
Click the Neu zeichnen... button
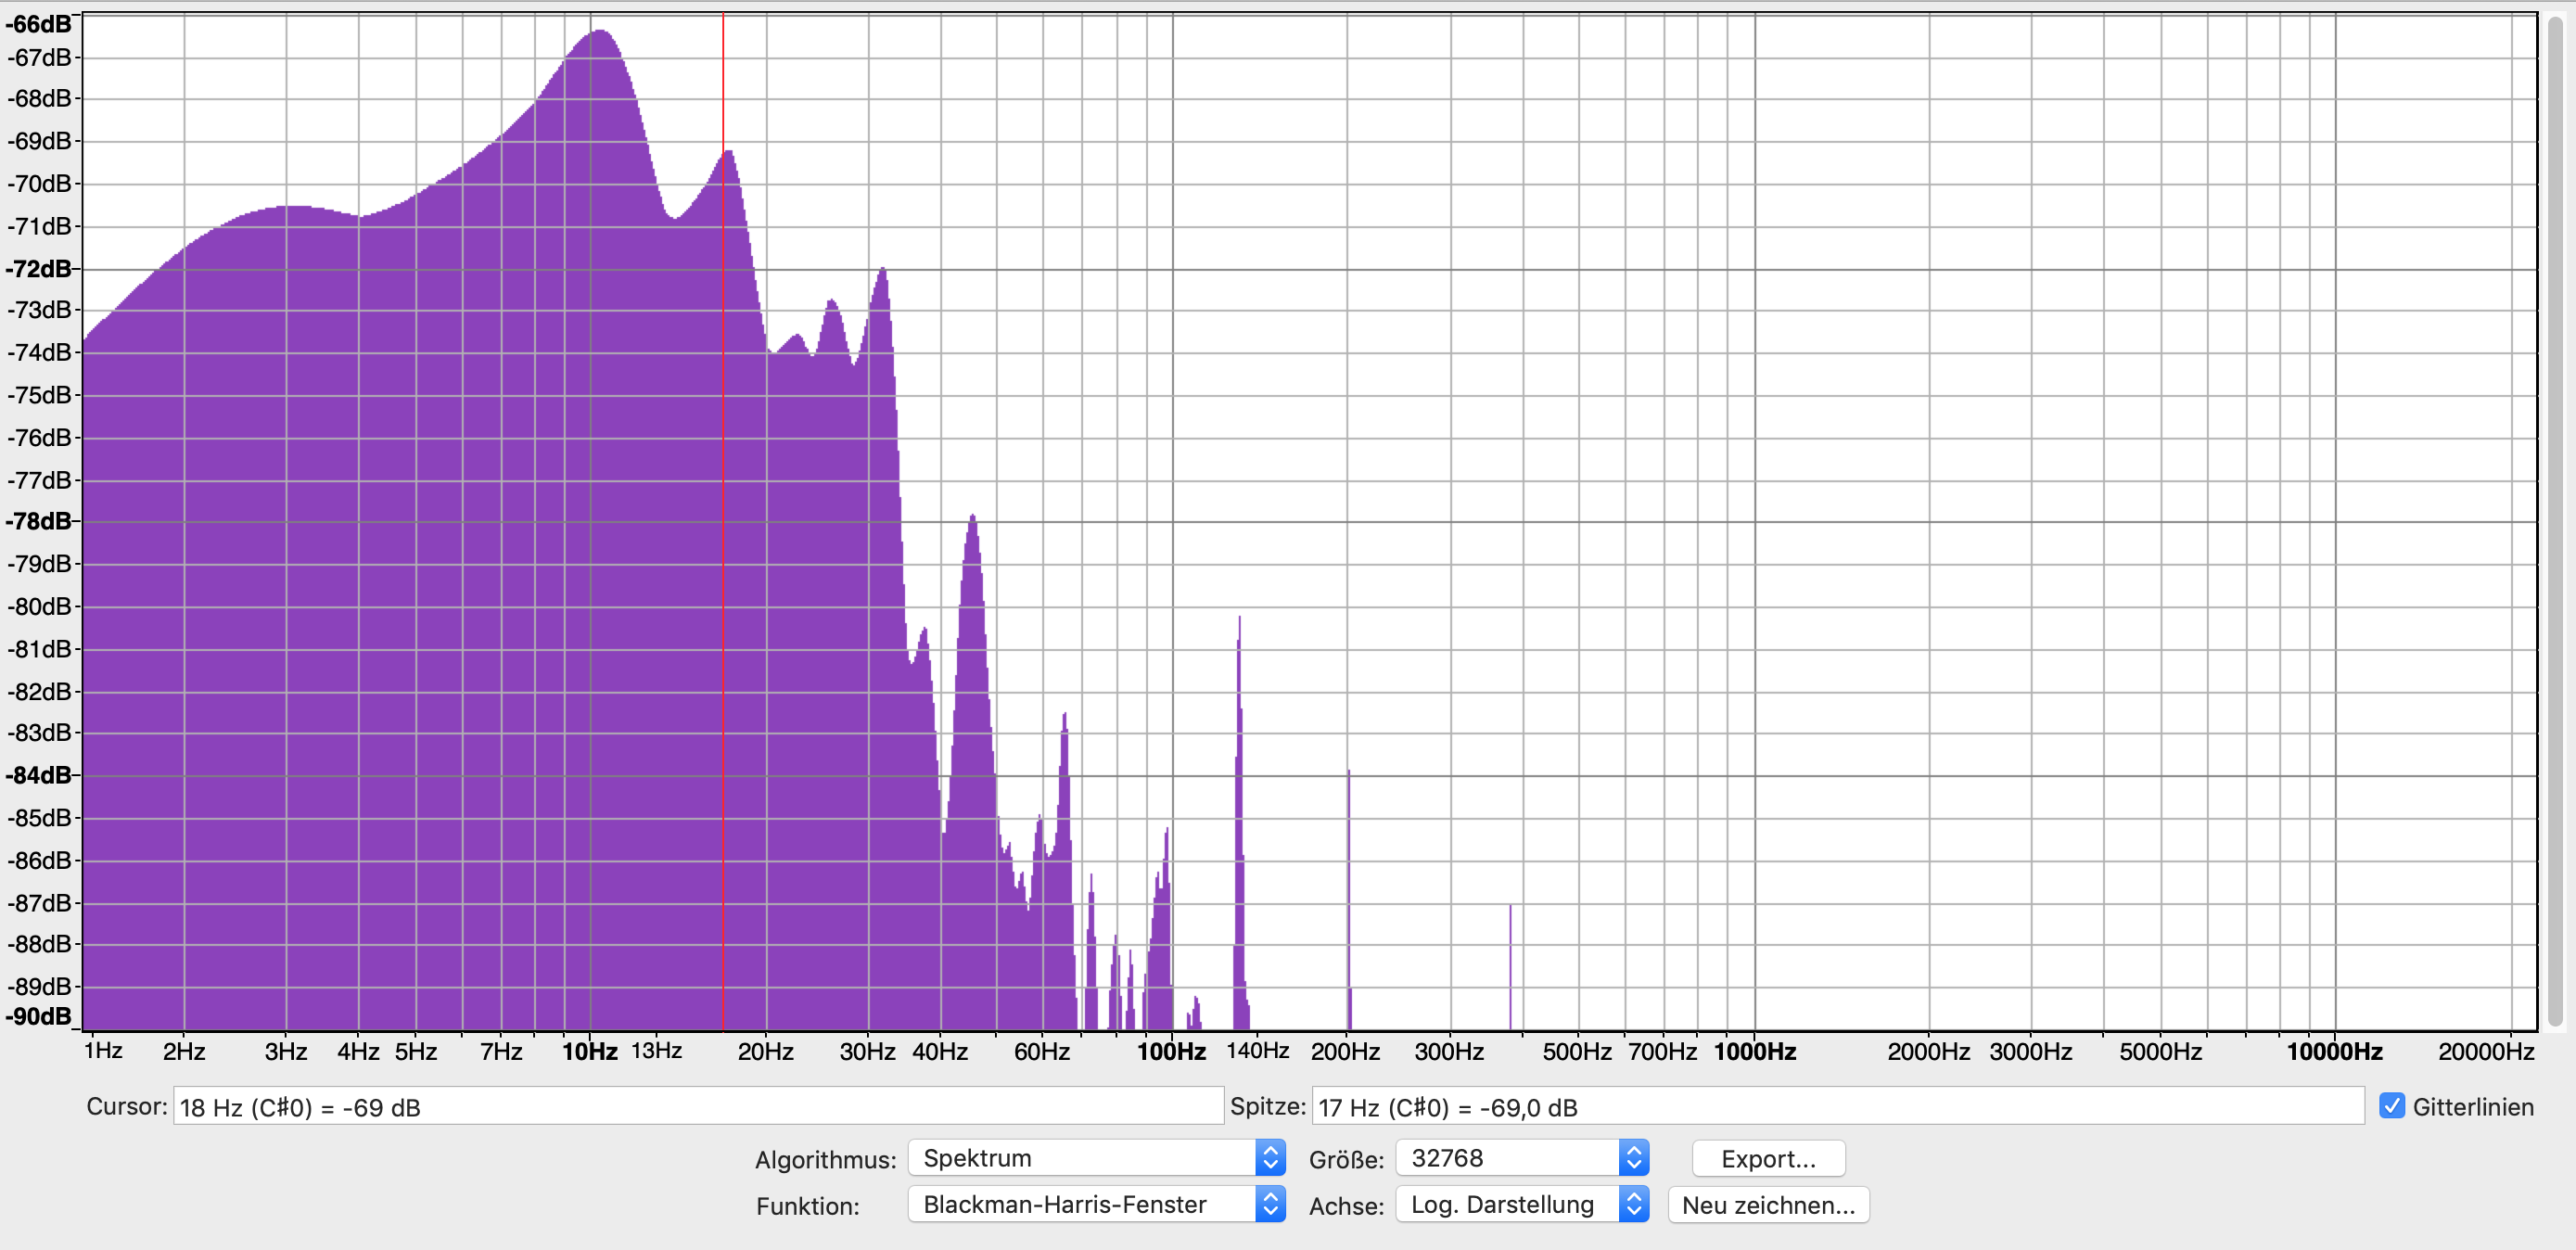(1768, 1204)
